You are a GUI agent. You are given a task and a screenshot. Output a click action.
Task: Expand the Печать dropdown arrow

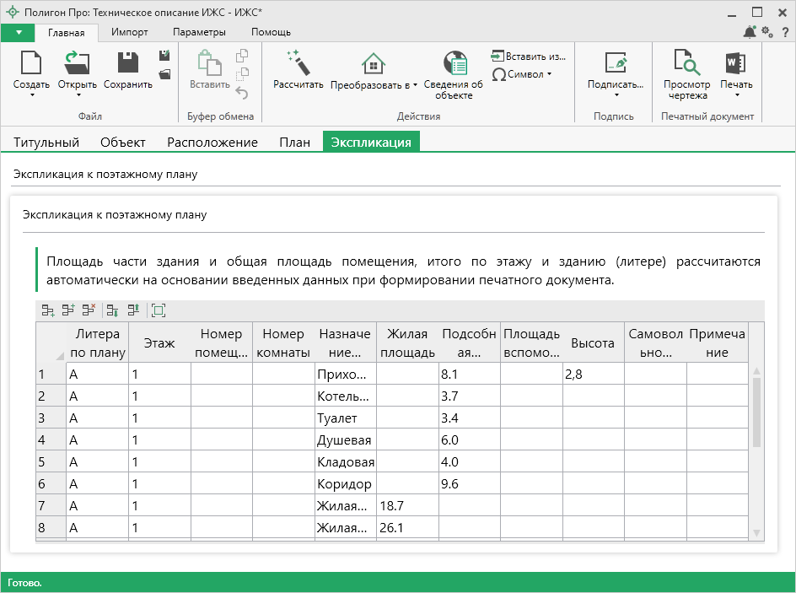tap(736, 94)
